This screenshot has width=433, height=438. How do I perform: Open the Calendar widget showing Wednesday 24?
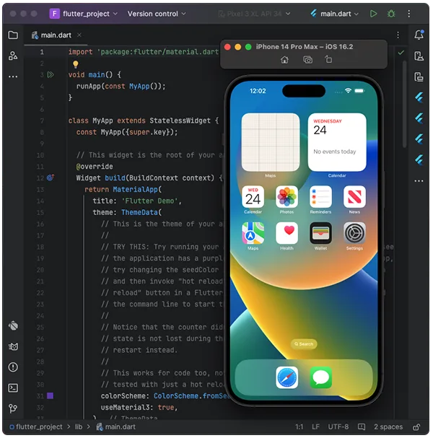[x=337, y=142]
